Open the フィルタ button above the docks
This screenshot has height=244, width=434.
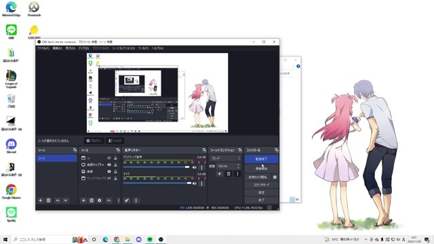(x=115, y=141)
